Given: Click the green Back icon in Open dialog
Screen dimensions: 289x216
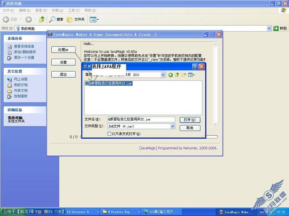Looking at the screenshot, I should [x=171, y=75].
